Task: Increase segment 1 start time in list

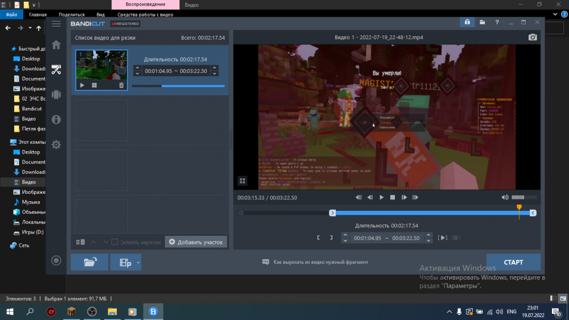Action: click(137, 68)
